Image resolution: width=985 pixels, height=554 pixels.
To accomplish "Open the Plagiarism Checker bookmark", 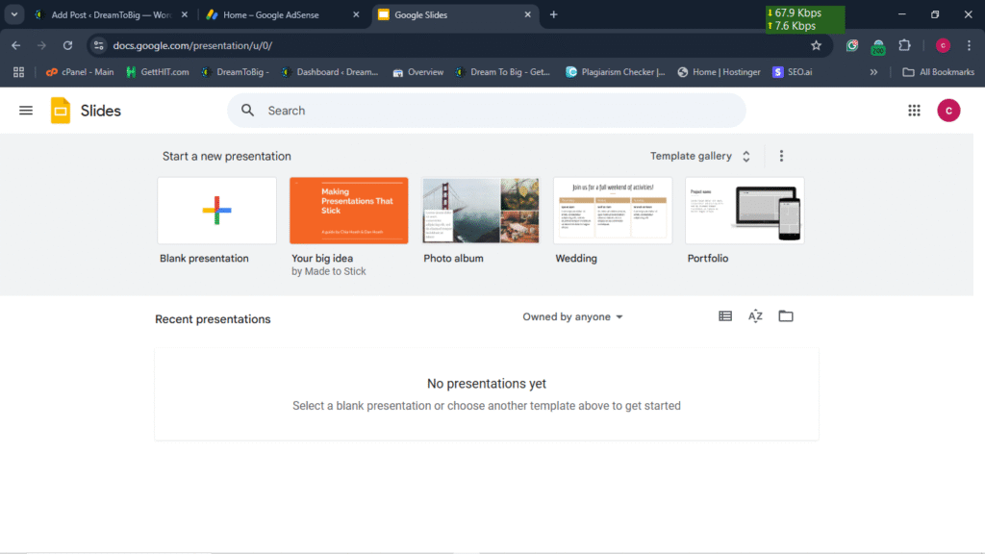I will click(616, 72).
